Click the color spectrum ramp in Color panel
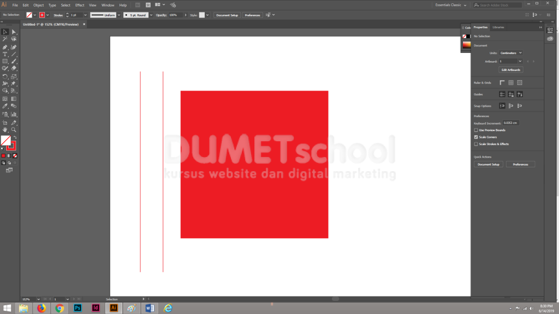This screenshot has width=559, height=314. pyautogui.click(x=467, y=45)
